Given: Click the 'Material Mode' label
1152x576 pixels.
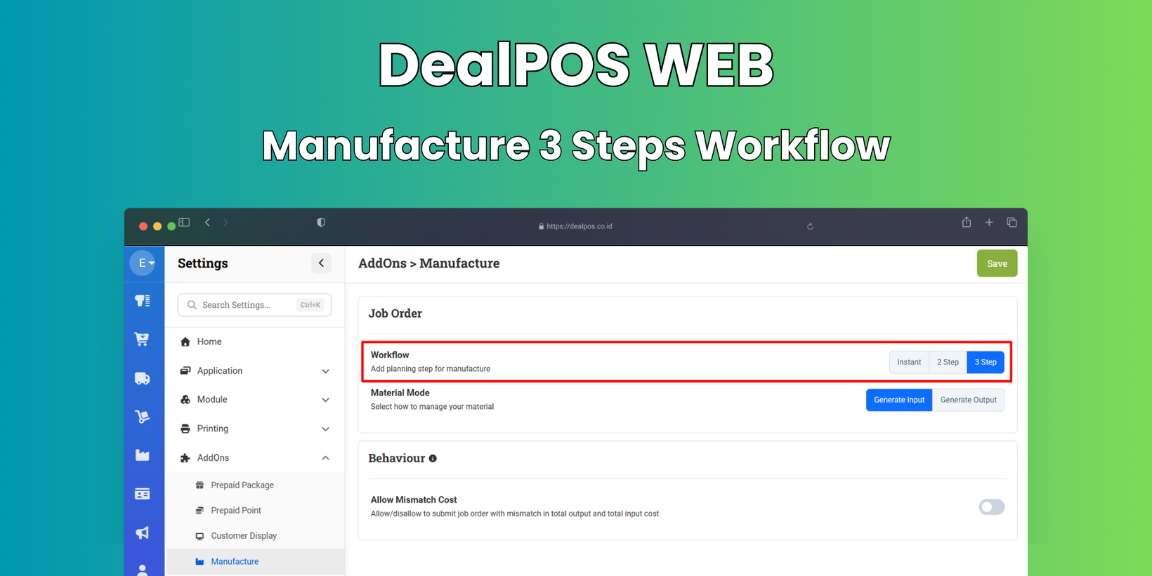Looking at the screenshot, I should click(x=400, y=393).
